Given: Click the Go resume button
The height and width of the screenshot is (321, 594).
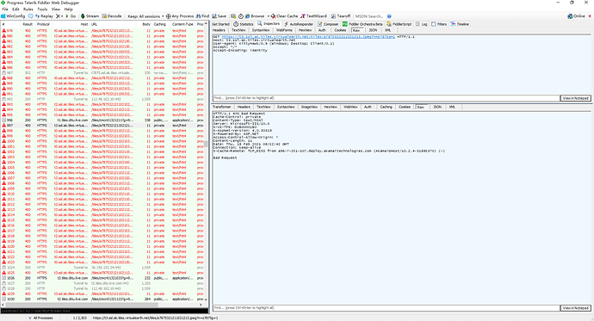Looking at the screenshot, I should point(71,16).
